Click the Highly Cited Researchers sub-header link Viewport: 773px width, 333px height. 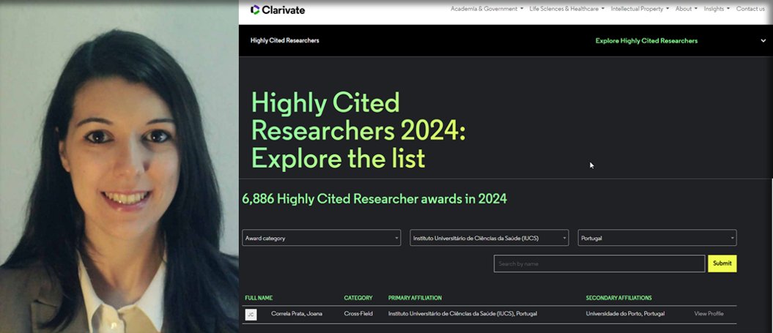284,40
